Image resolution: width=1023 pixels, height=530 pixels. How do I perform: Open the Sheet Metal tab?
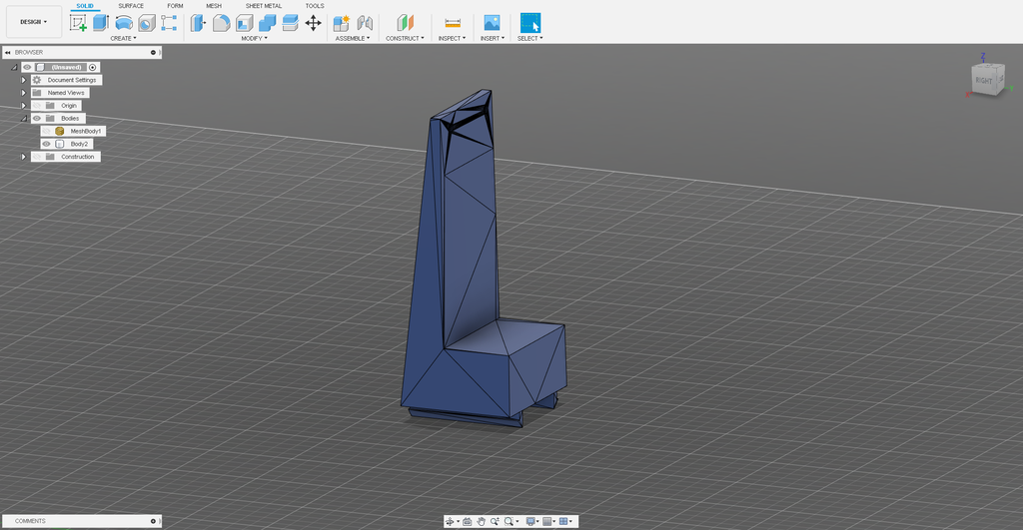coord(264,6)
